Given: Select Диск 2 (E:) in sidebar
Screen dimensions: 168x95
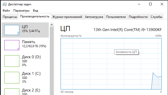Looking at the screenshot, I should tap(25, 91).
